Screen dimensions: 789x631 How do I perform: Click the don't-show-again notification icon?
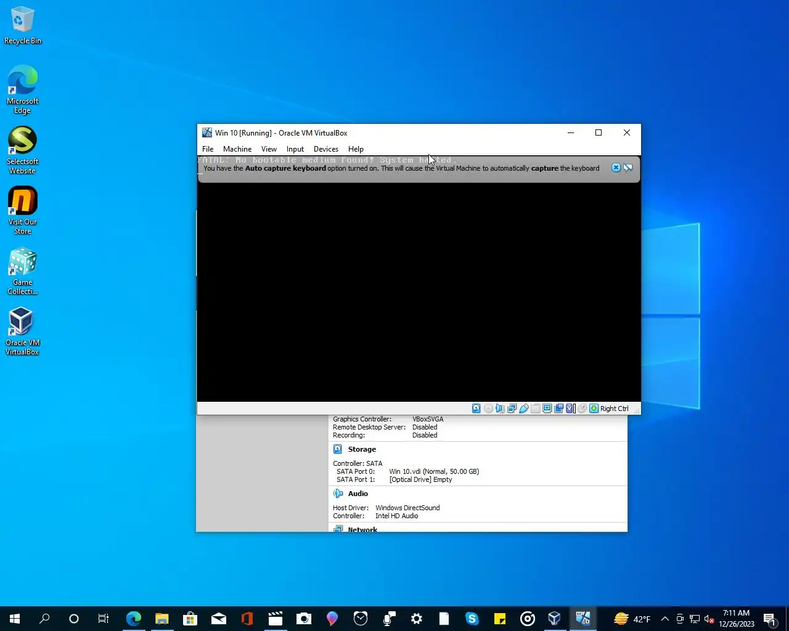(628, 168)
